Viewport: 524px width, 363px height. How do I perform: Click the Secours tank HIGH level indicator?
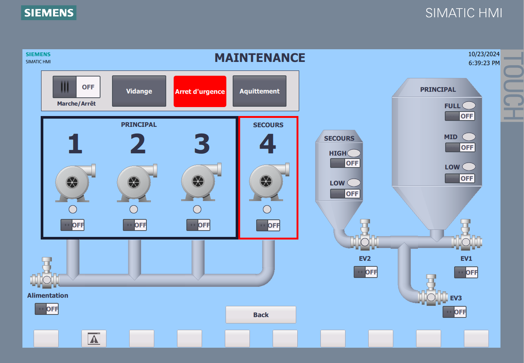[354, 153]
